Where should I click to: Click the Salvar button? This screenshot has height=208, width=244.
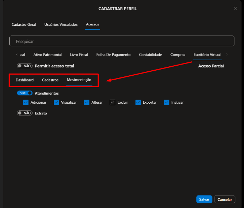204,199
